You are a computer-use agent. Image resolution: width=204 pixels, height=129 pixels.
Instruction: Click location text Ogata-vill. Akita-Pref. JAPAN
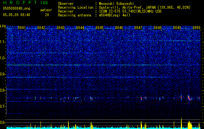(127, 7)
